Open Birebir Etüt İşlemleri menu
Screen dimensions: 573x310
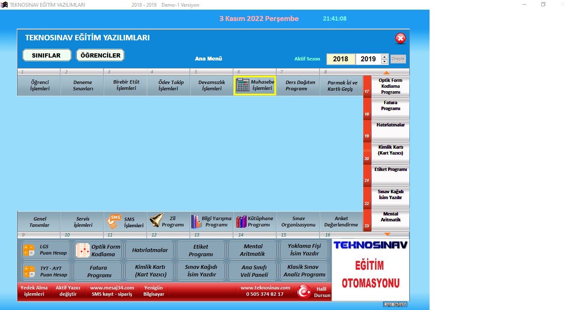(x=126, y=85)
